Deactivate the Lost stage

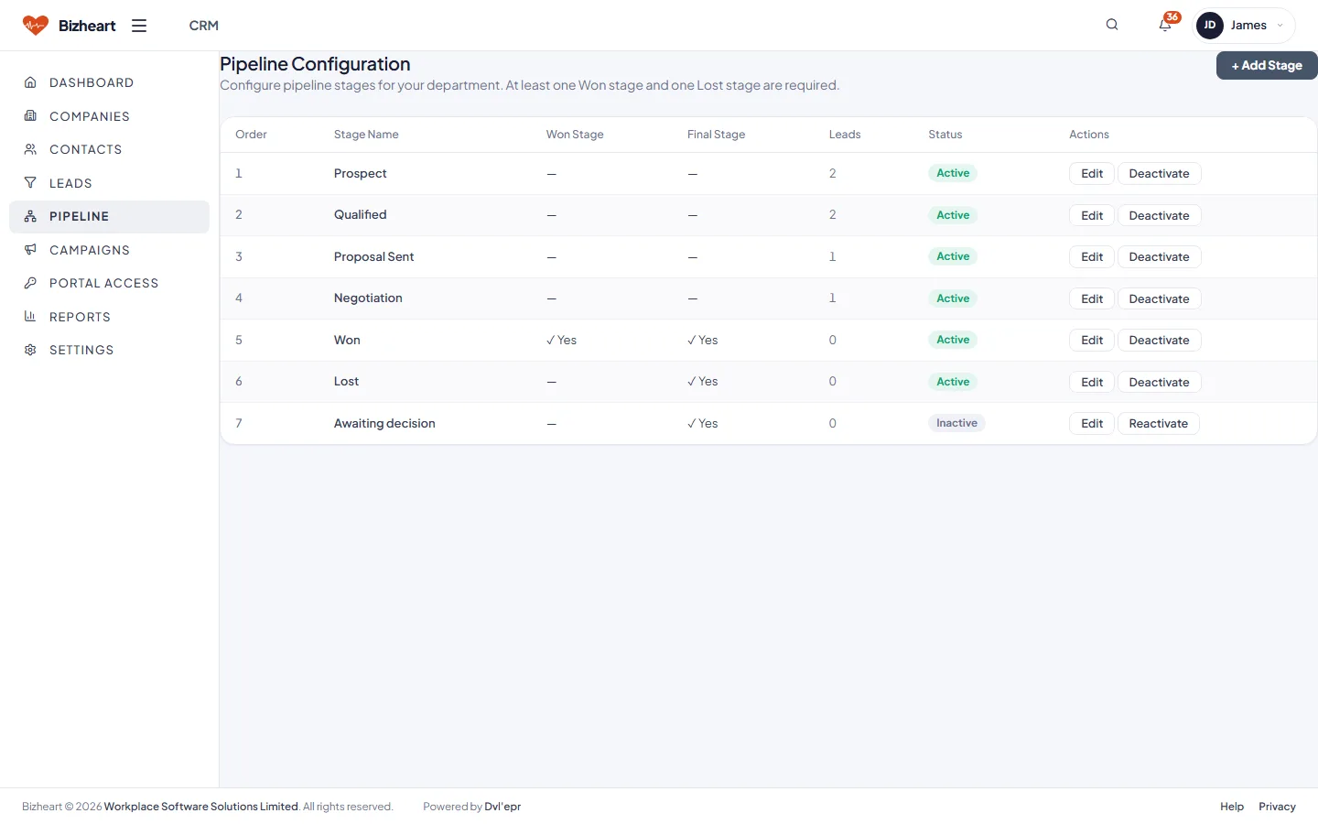point(1159,382)
